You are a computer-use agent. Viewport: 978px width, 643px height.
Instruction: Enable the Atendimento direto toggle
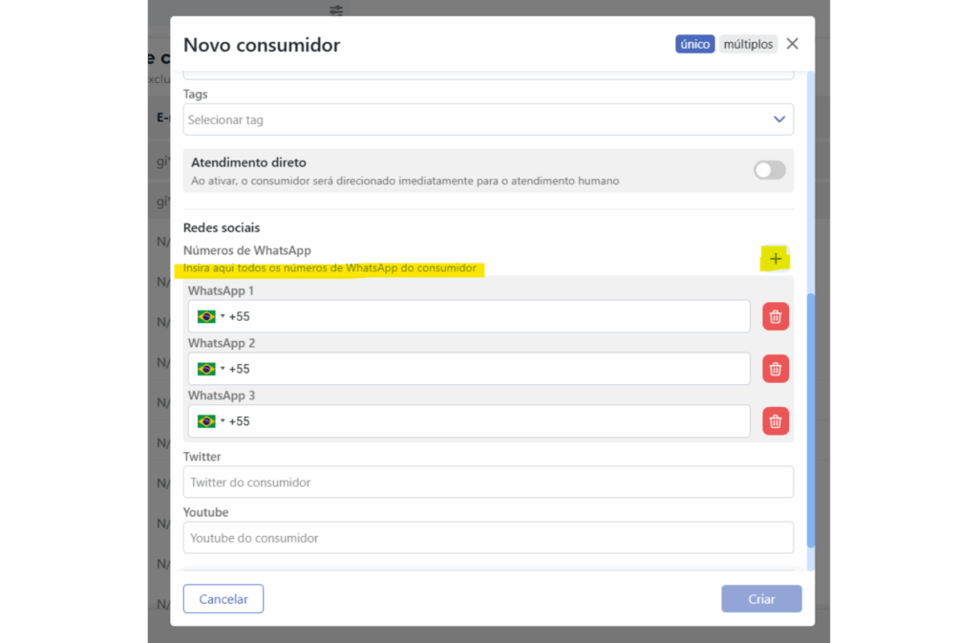pos(769,170)
